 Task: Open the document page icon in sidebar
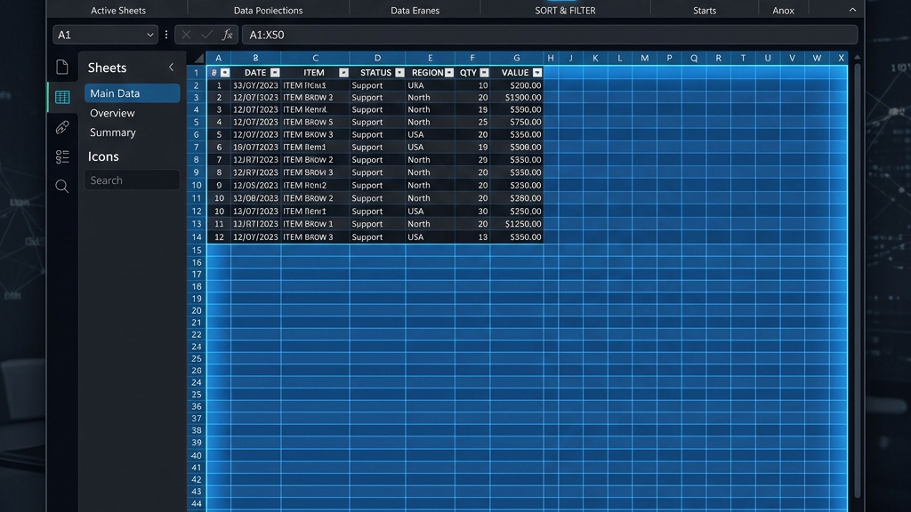(62, 67)
